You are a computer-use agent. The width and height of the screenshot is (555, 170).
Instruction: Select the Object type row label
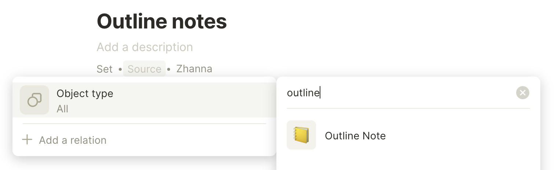coord(85,93)
